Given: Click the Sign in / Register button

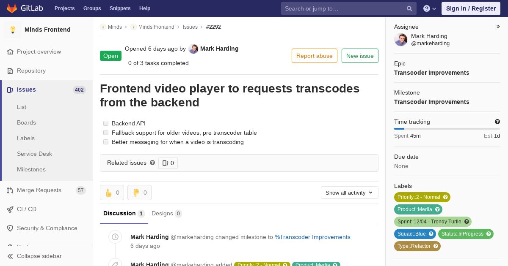Looking at the screenshot, I should click(471, 8).
